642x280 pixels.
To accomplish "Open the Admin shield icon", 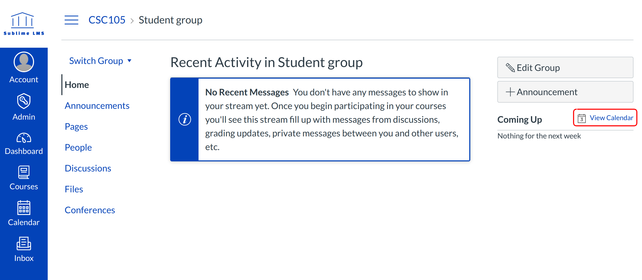I will (x=24, y=101).
